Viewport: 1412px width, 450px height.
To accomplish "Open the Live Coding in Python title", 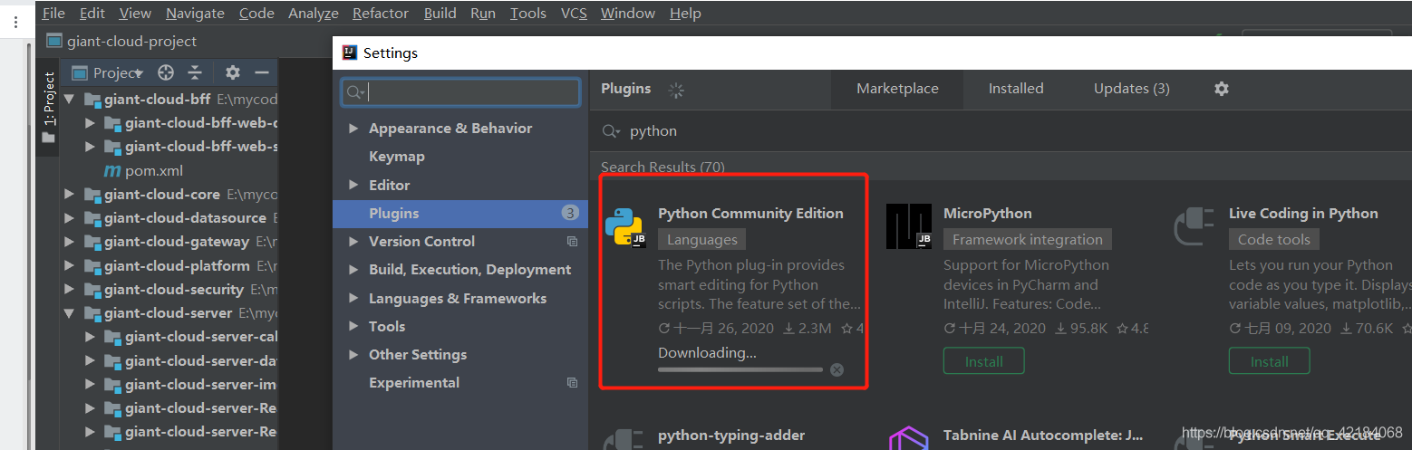I will click(x=1303, y=214).
